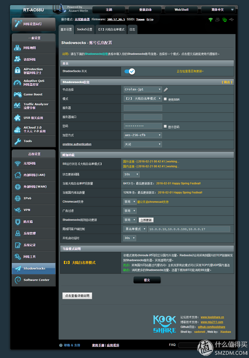The width and height of the screenshot is (249, 358).
Task: Open encryption method dropdown aes-256-cfb
Action: tap(143, 135)
